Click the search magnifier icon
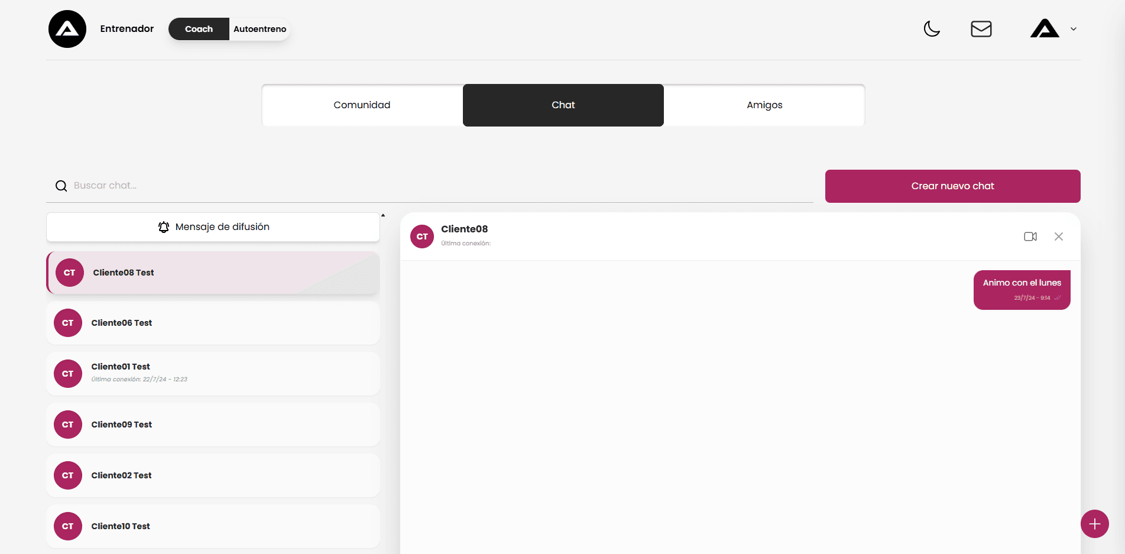Screen dimensions: 1125x554 click(61, 186)
